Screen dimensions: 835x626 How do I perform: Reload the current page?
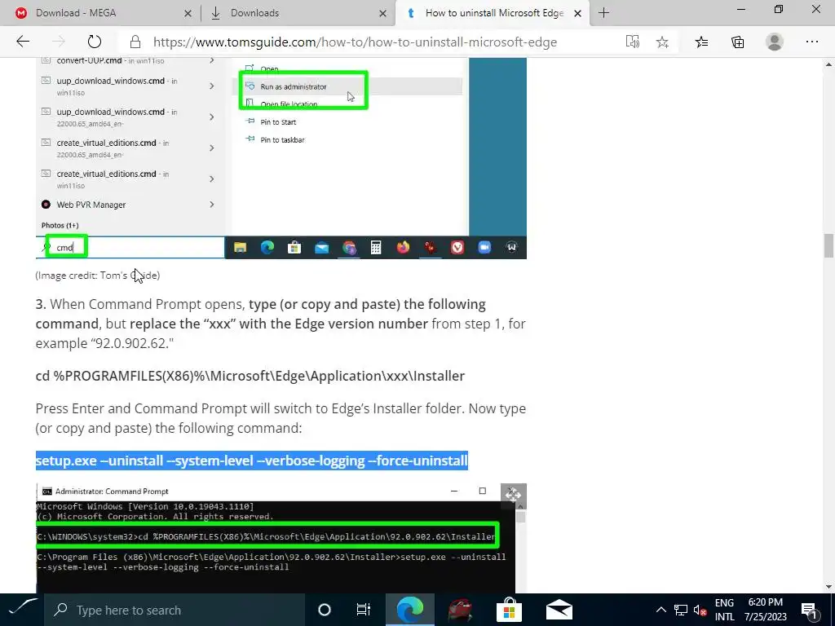tap(95, 42)
